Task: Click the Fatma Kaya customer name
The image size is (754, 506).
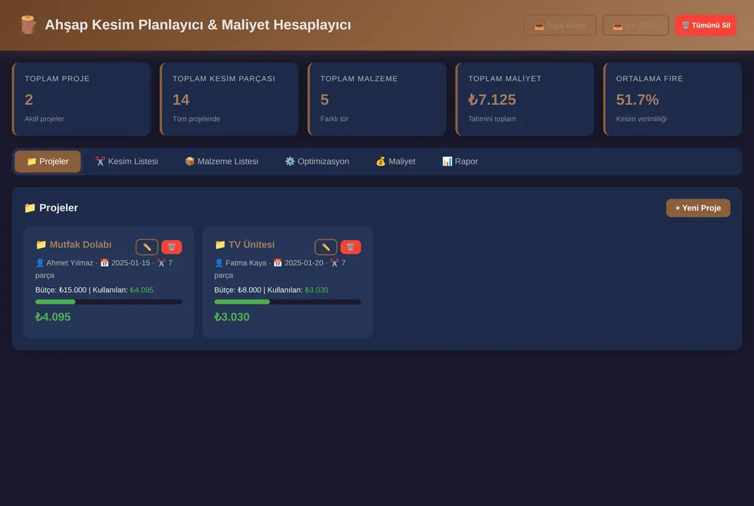Action: point(246,263)
